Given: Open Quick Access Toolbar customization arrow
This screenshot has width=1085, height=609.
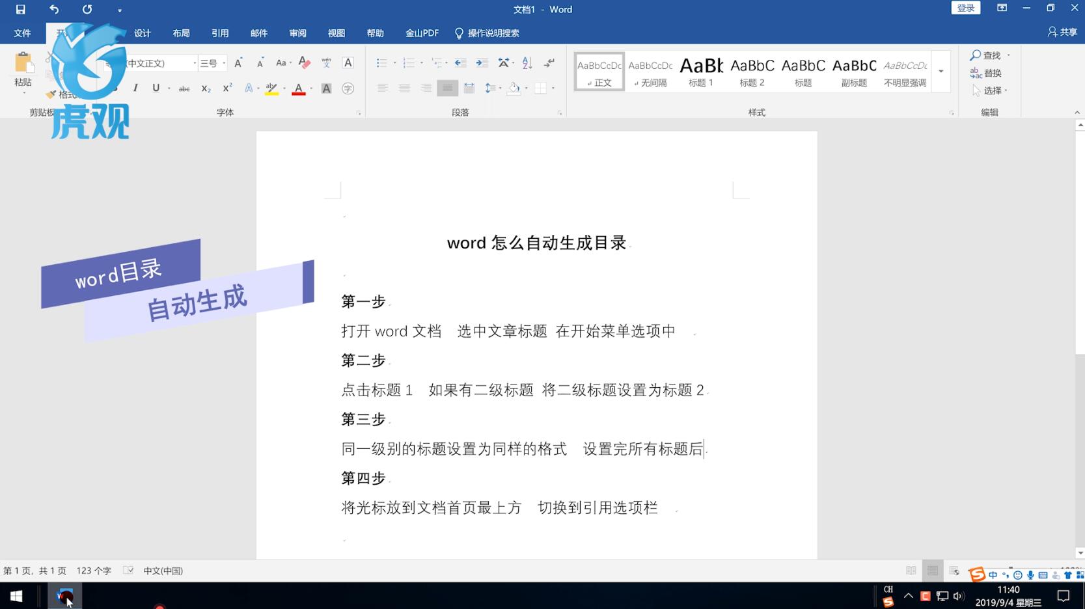Looking at the screenshot, I should [120, 10].
